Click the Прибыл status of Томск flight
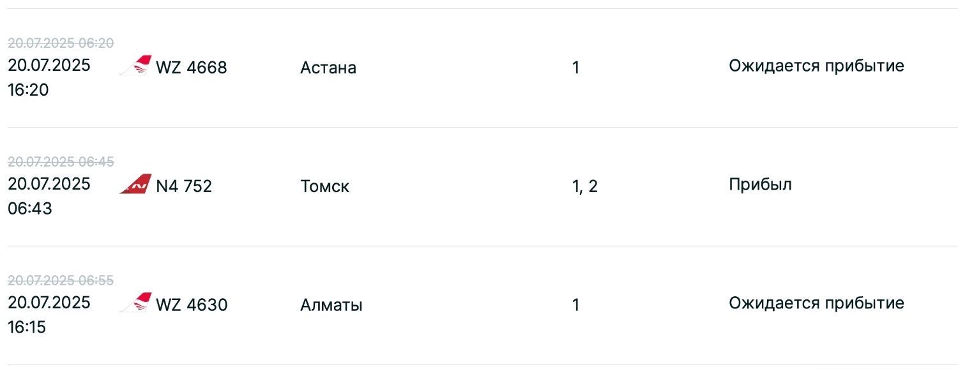 [x=760, y=184]
